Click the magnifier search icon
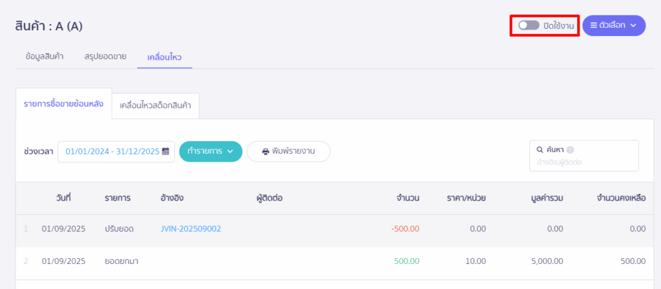Image resolution: width=661 pixels, height=289 pixels. 540,149
